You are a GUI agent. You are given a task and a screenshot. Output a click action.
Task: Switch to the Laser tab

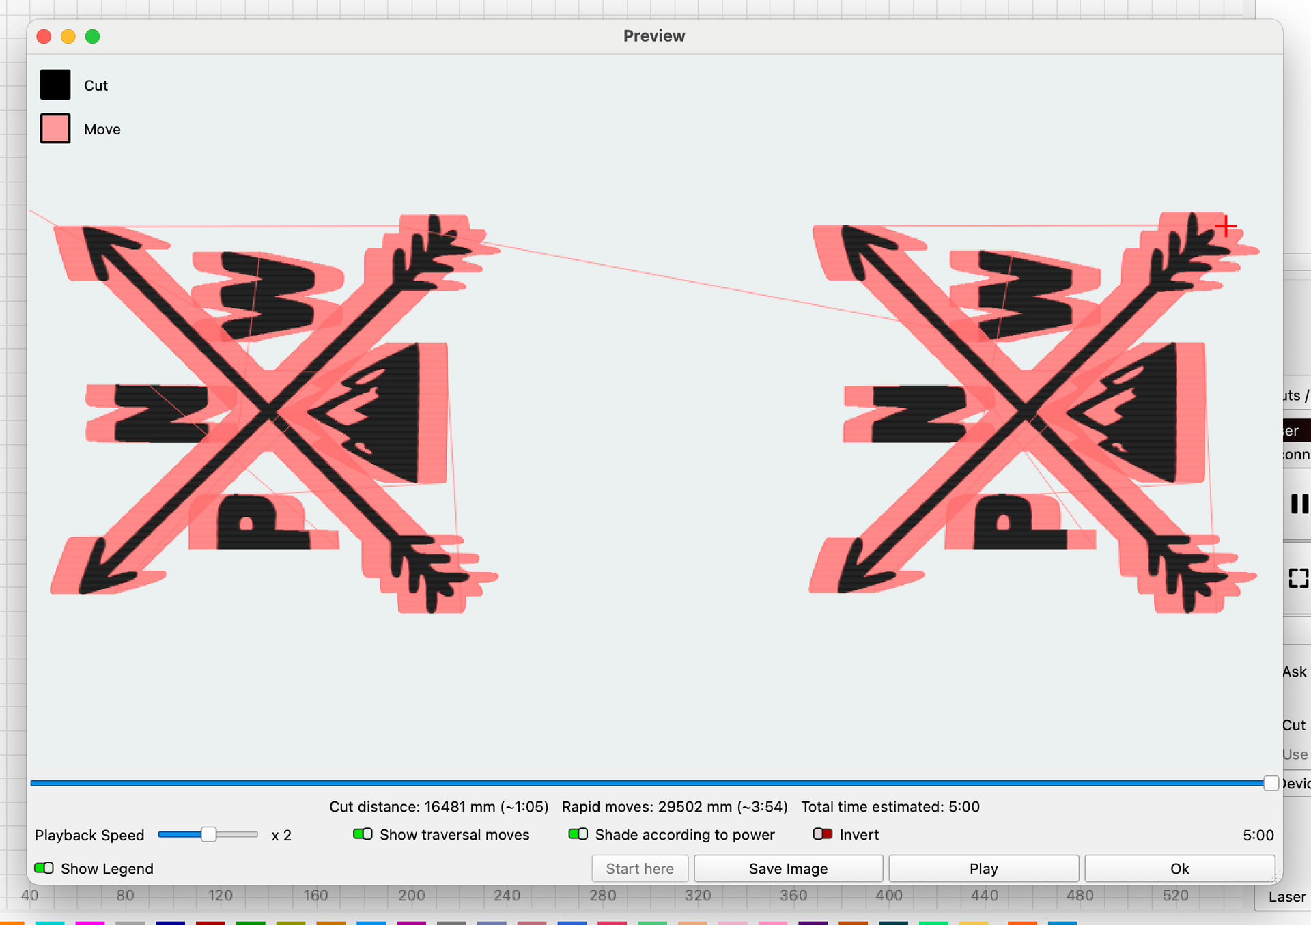click(x=1286, y=897)
